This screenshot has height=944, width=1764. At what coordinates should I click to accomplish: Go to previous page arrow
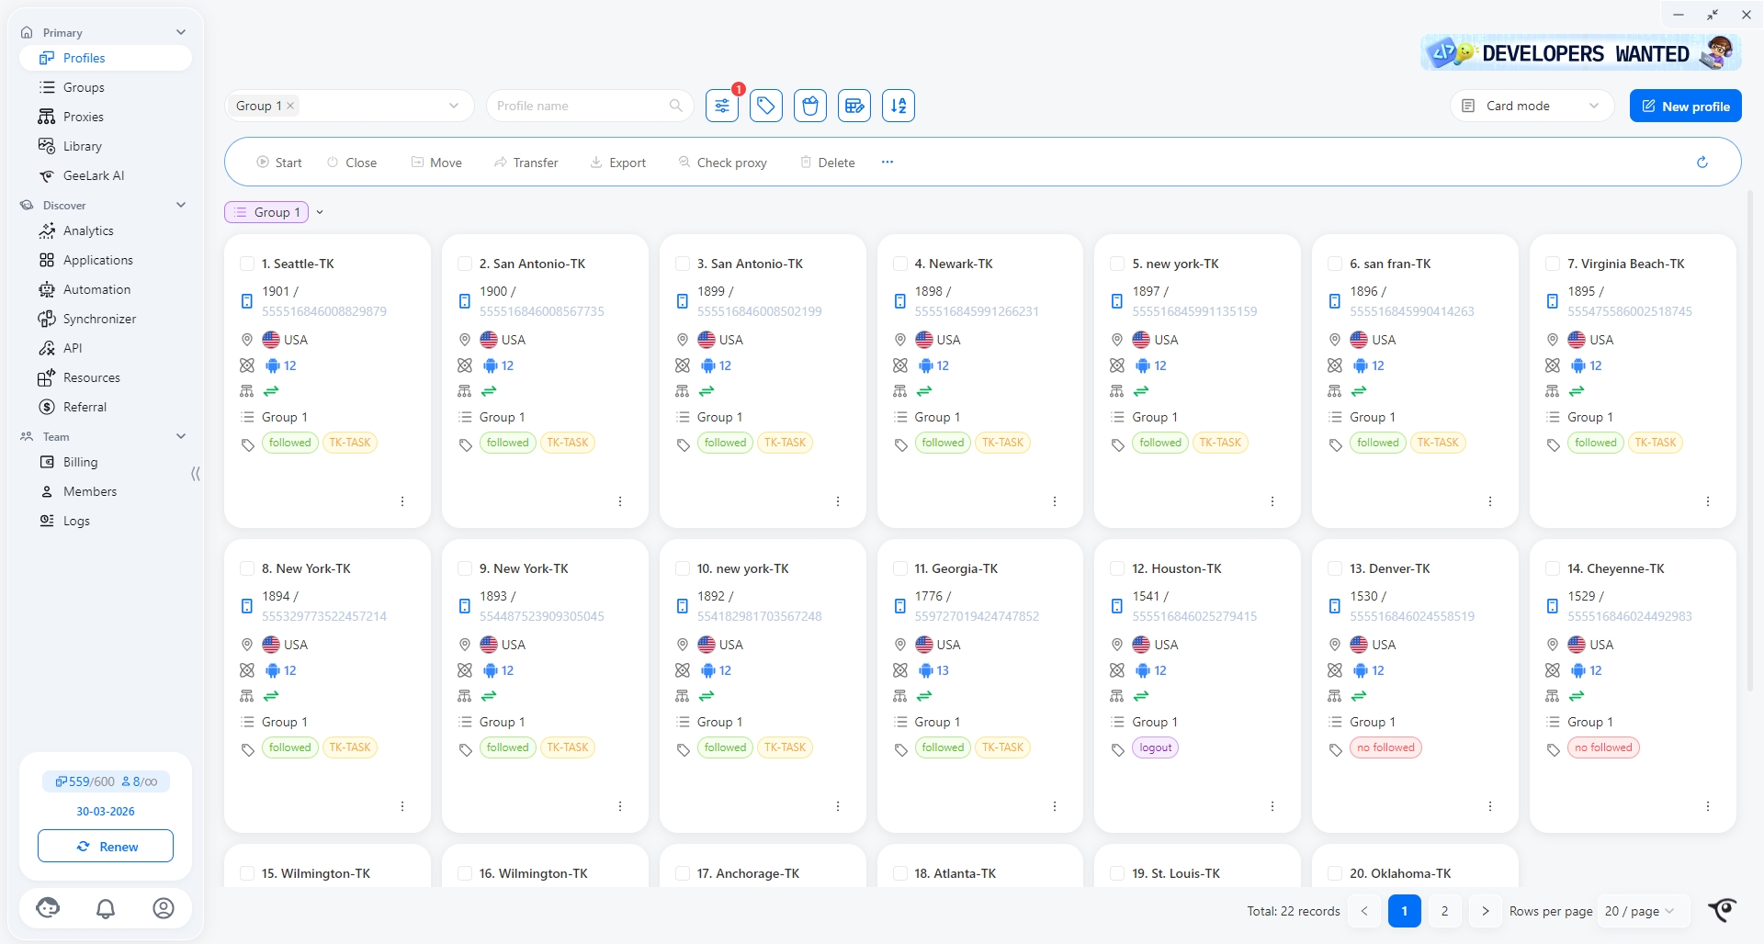1364,911
